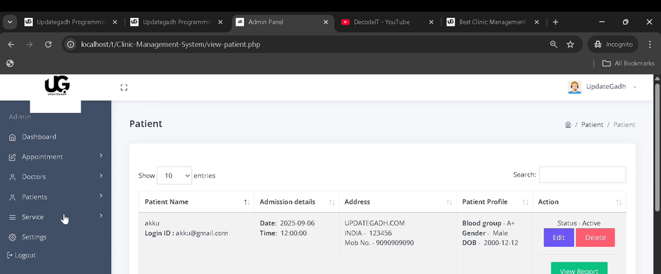
Task: Click the browser reload icon
Action: (48, 44)
